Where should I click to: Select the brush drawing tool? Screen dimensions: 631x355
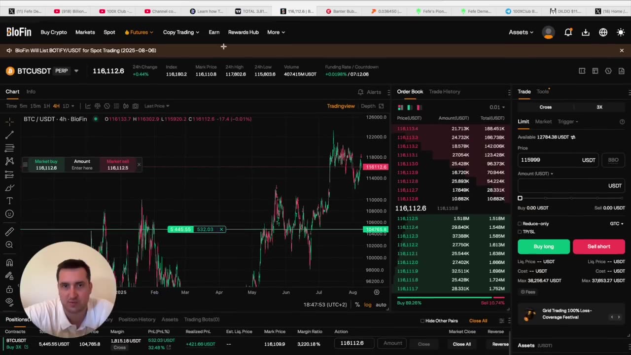point(9,188)
